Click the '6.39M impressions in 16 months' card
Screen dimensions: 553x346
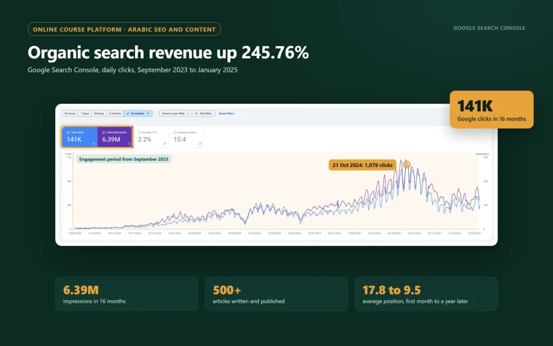point(126,294)
